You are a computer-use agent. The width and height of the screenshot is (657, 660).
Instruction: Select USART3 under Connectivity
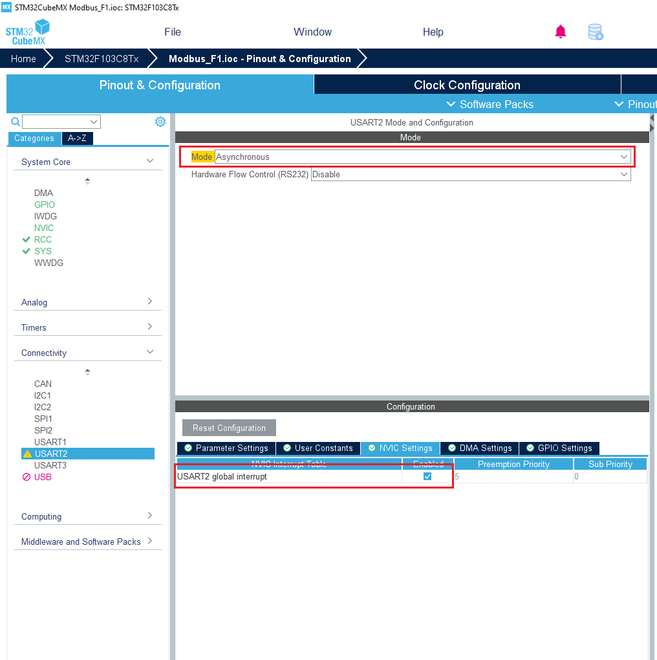[x=50, y=465]
